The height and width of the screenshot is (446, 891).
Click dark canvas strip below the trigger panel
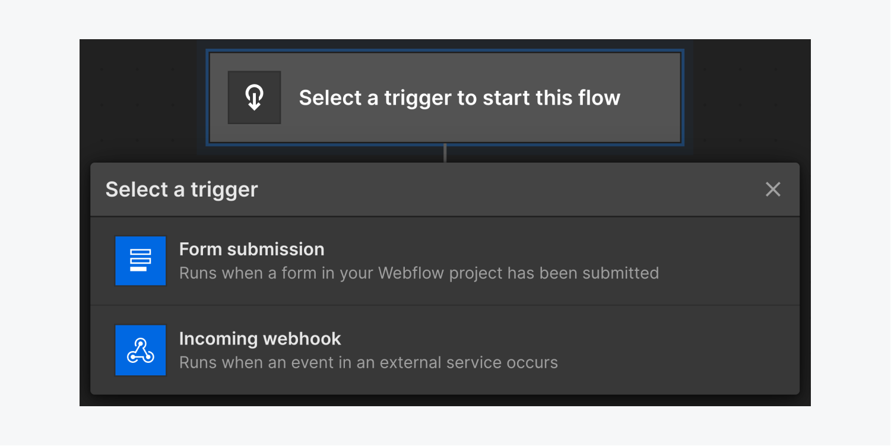pos(445,401)
